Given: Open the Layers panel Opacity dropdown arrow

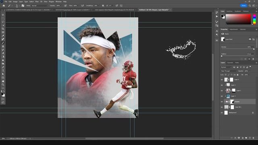Looking at the screenshot, I should pos(250,71).
